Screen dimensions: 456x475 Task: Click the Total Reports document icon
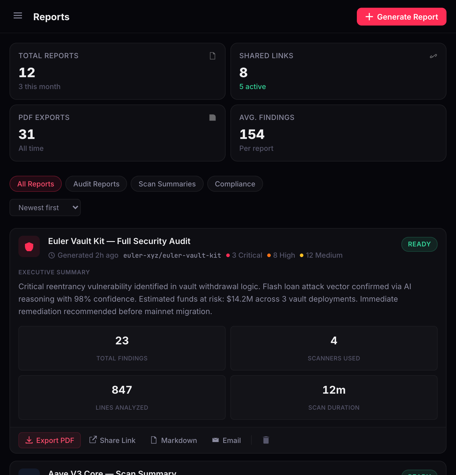tap(213, 56)
